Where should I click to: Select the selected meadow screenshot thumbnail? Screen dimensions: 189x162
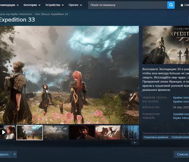(30, 132)
